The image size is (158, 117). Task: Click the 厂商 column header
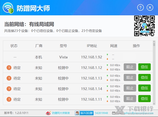click(39, 46)
